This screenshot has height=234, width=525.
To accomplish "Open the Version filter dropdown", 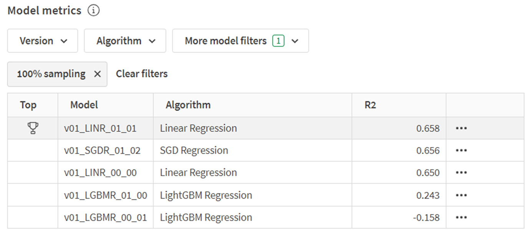I will [42, 41].
